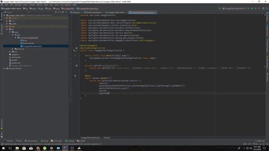Open the Help menu

click(74, 5)
